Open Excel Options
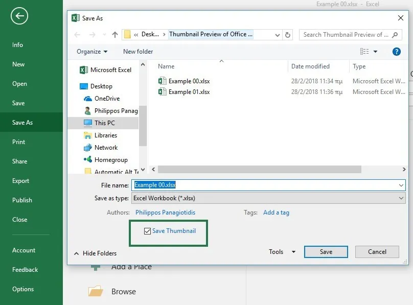This screenshot has height=305, width=413. [23, 289]
